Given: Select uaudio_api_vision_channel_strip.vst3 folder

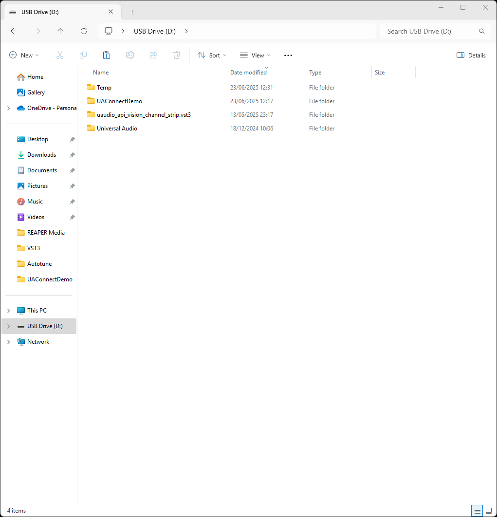Looking at the screenshot, I should [x=144, y=115].
